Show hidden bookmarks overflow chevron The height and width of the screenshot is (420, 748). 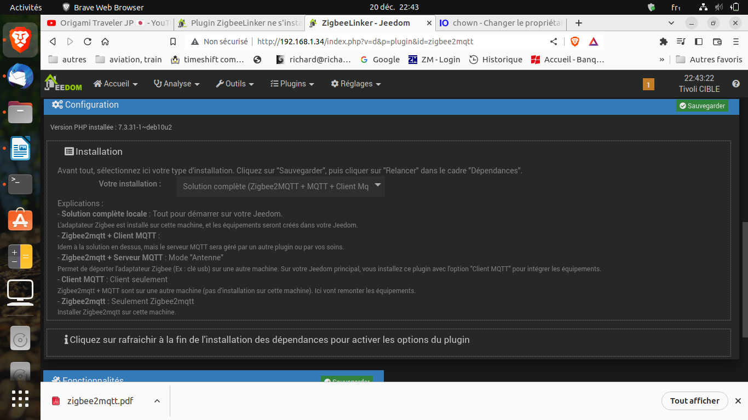click(662, 60)
